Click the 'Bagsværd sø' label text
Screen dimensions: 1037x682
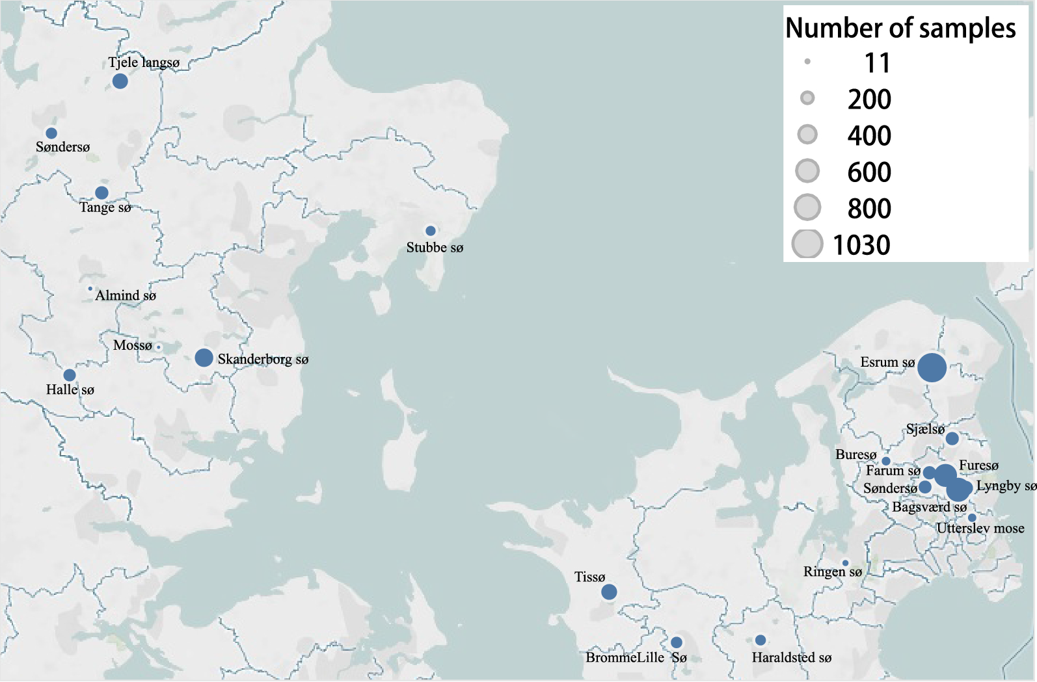click(930, 507)
